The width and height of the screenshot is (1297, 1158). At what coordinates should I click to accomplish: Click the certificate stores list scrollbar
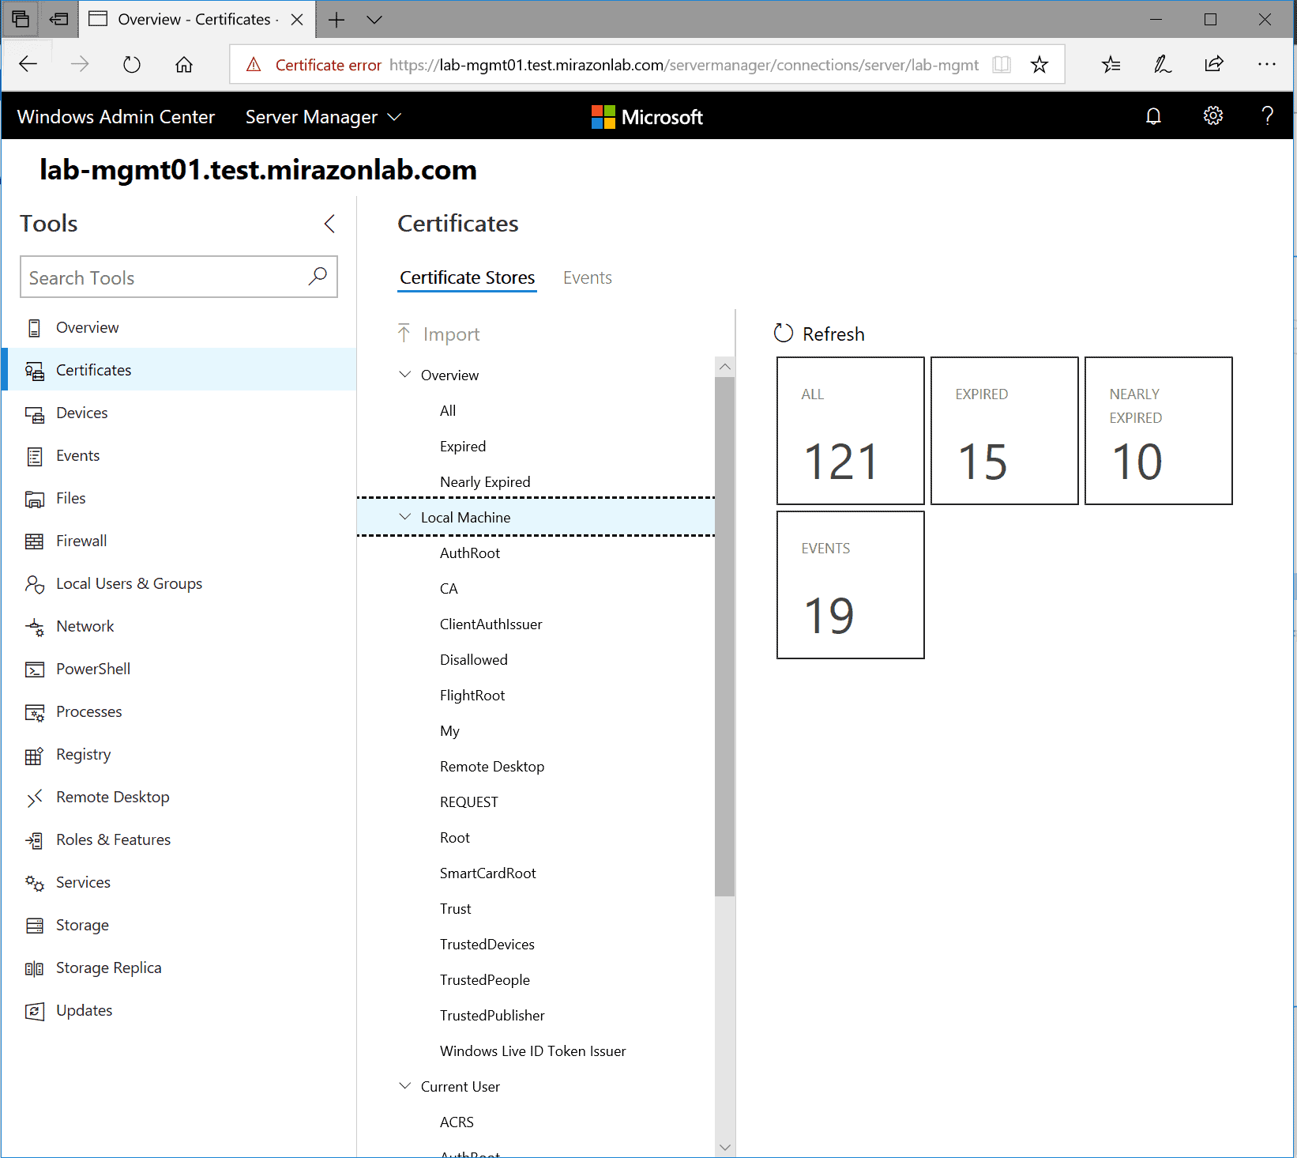[x=724, y=632]
